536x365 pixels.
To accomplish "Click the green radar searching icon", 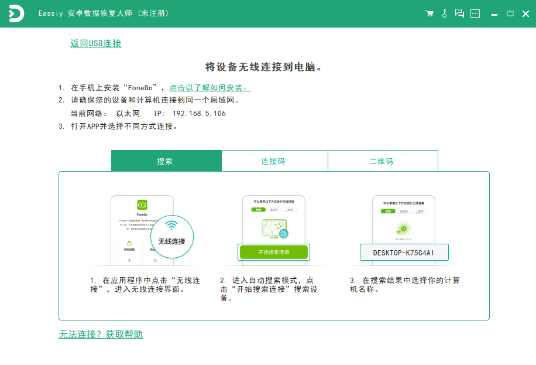I will click(403, 228).
